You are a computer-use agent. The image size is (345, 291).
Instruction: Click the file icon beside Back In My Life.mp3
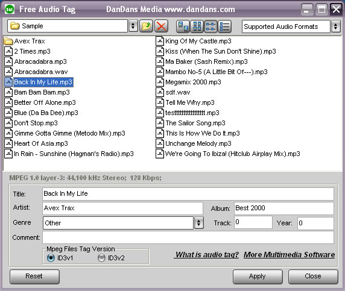coord(8,82)
